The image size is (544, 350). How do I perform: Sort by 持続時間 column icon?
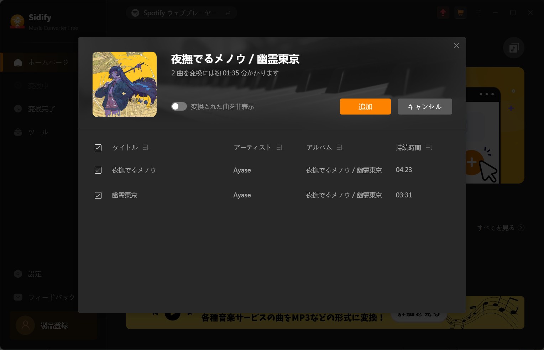click(429, 147)
